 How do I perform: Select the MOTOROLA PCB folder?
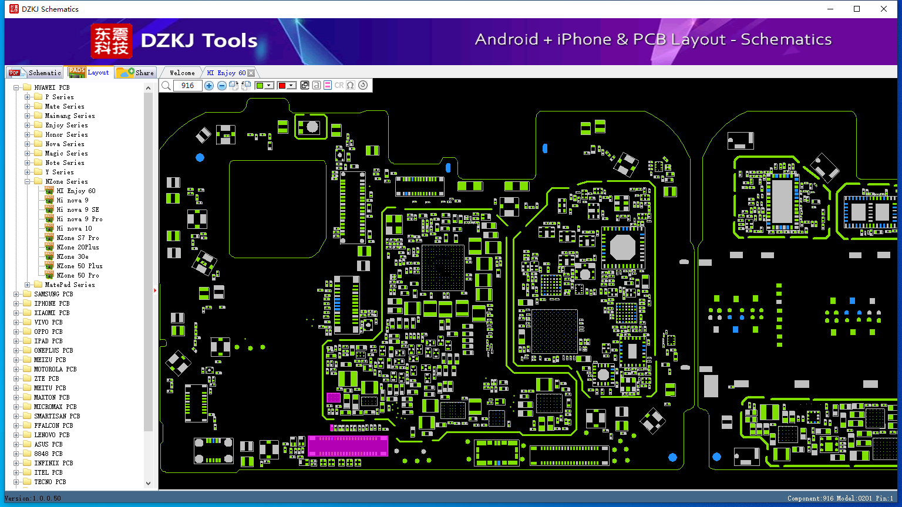(x=55, y=369)
